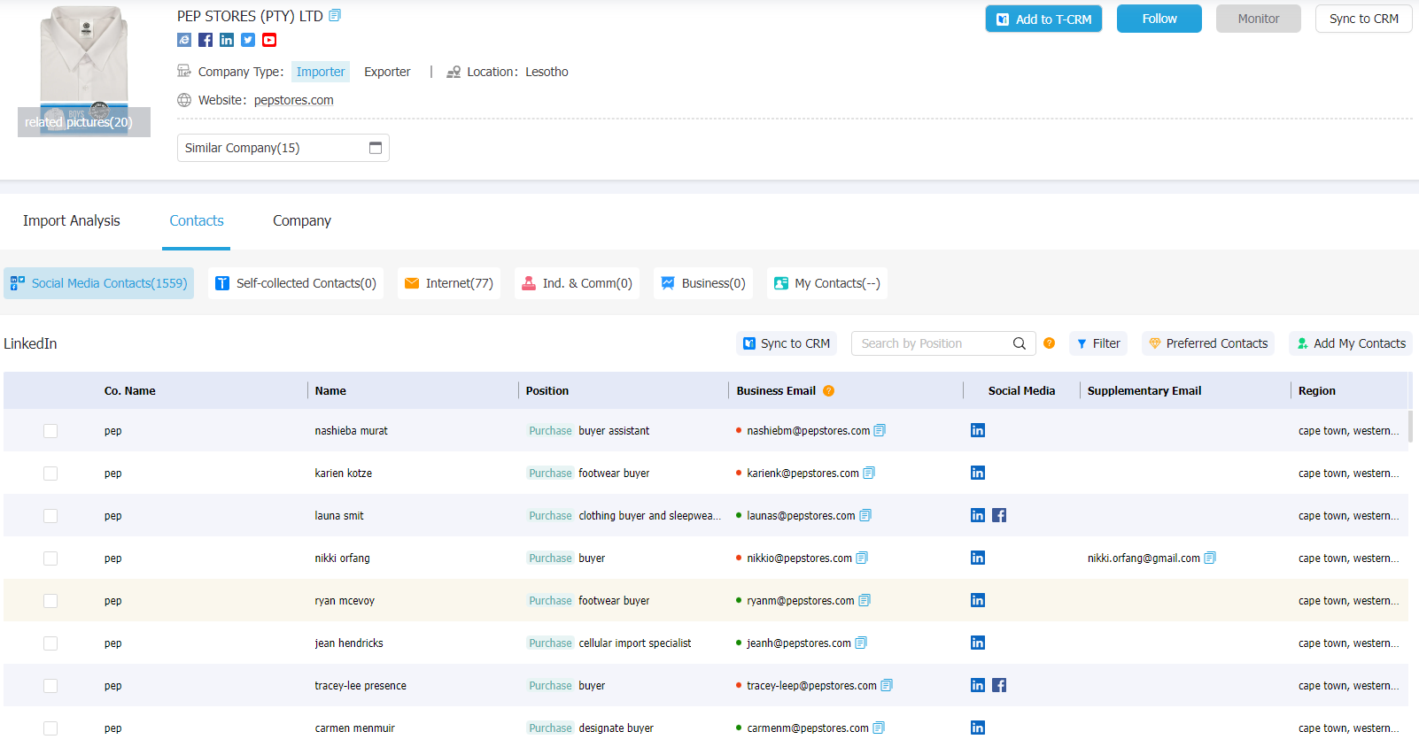Open the company's Internet Explorer web icon
Image resolution: width=1419 pixels, height=747 pixels.
(x=184, y=40)
